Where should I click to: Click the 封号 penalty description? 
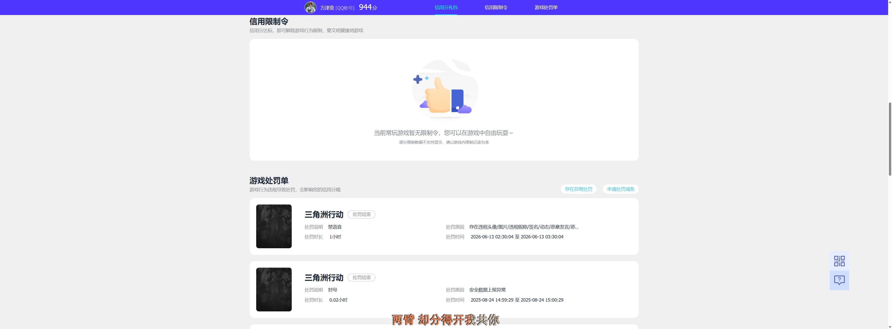[332, 290]
